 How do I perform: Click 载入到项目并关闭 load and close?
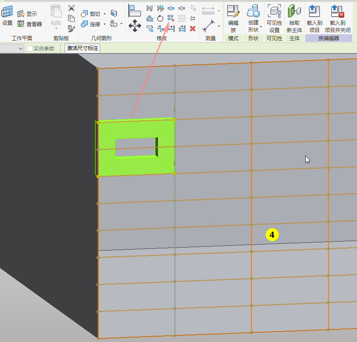pos(338,19)
